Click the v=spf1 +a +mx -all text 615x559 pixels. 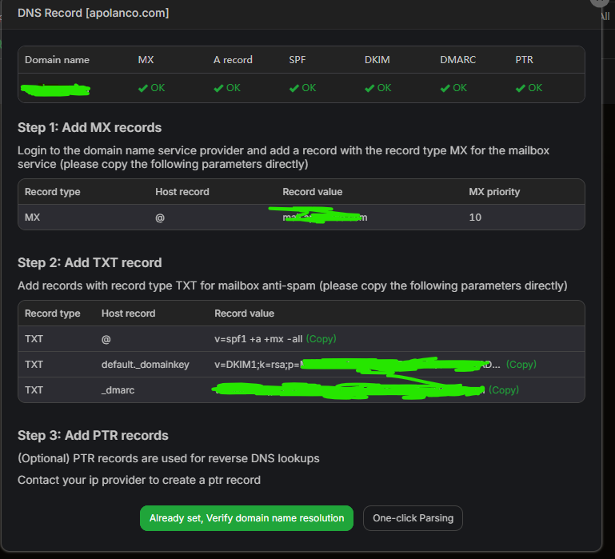point(258,339)
